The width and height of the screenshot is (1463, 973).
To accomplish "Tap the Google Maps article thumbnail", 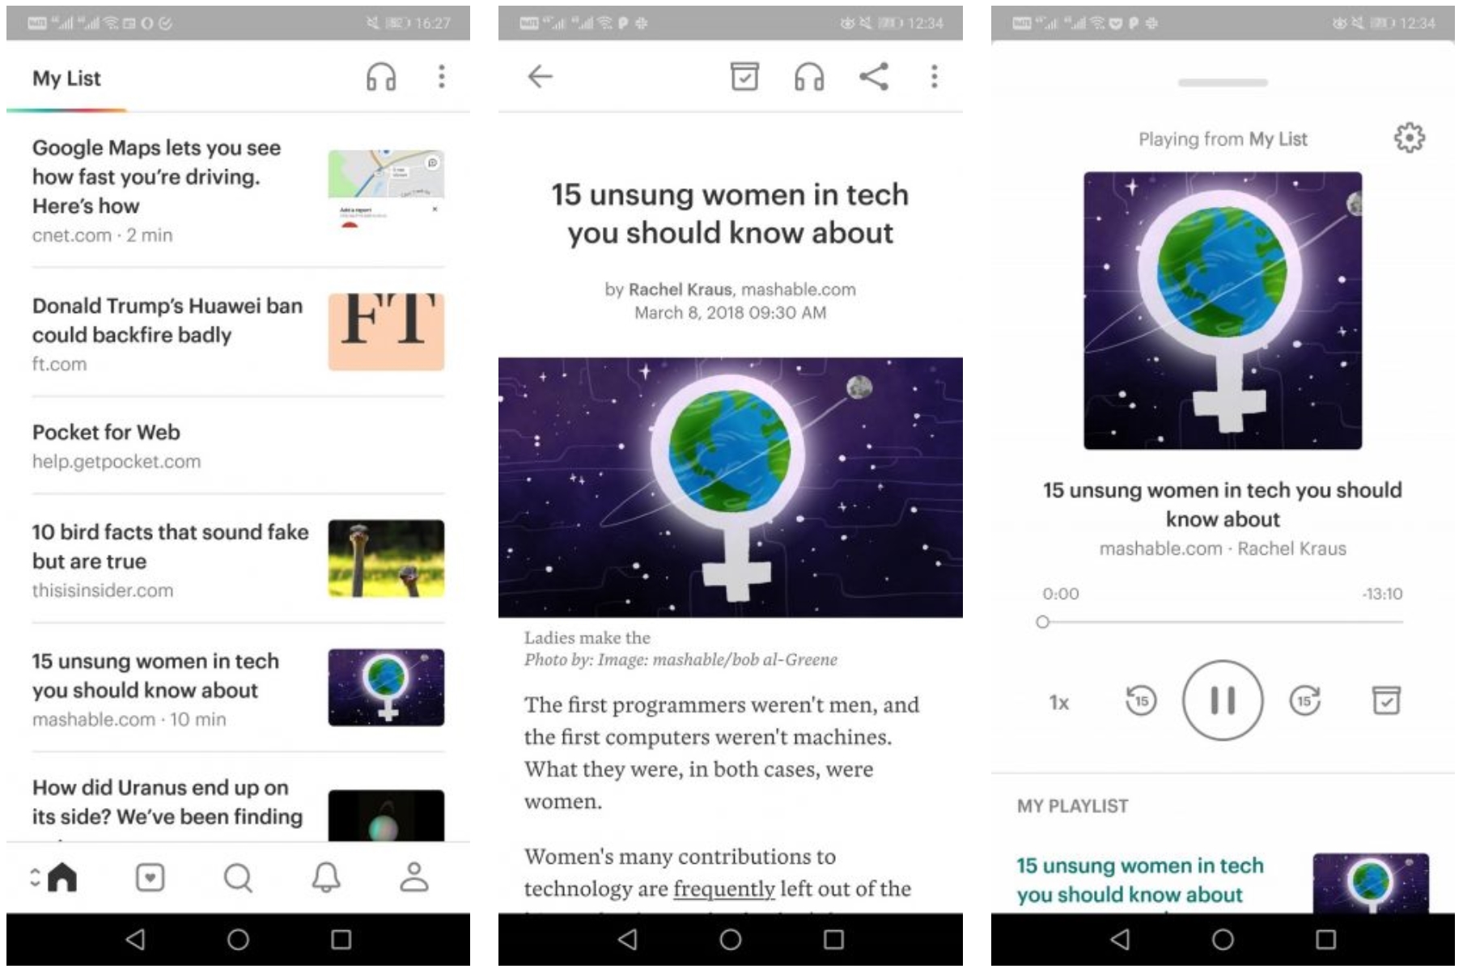I will coord(386,189).
